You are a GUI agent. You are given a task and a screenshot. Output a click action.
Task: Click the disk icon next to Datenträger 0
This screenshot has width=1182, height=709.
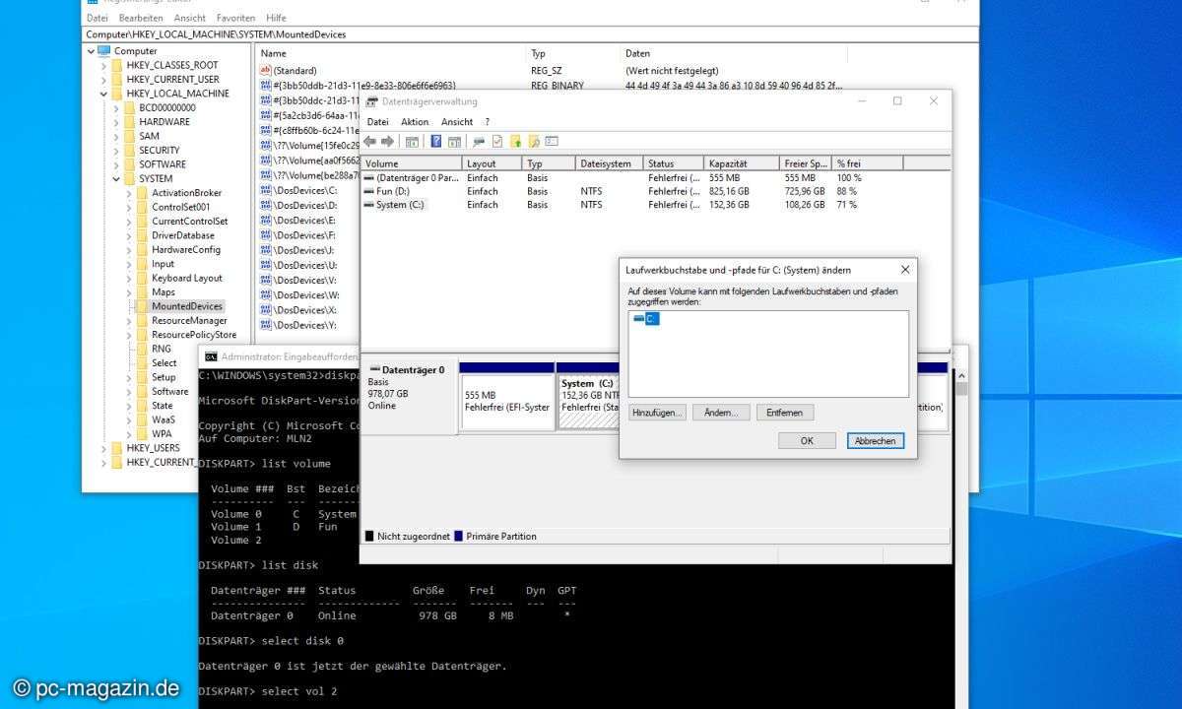pos(374,370)
